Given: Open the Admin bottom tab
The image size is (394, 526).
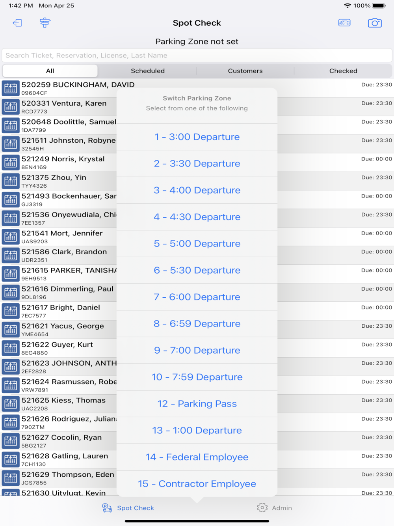Looking at the screenshot, I should coord(275,508).
